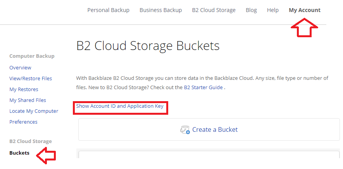Select B2 Cloud Storage in top navigation bar
343x169 pixels.
214,10
